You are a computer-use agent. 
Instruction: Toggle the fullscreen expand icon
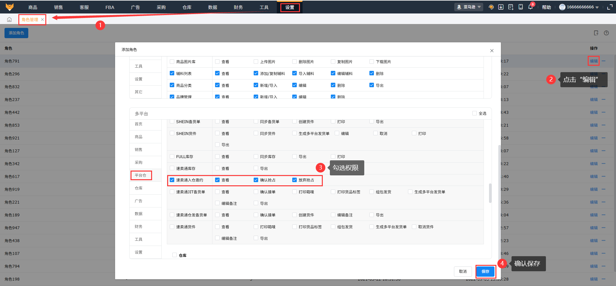point(610,7)
